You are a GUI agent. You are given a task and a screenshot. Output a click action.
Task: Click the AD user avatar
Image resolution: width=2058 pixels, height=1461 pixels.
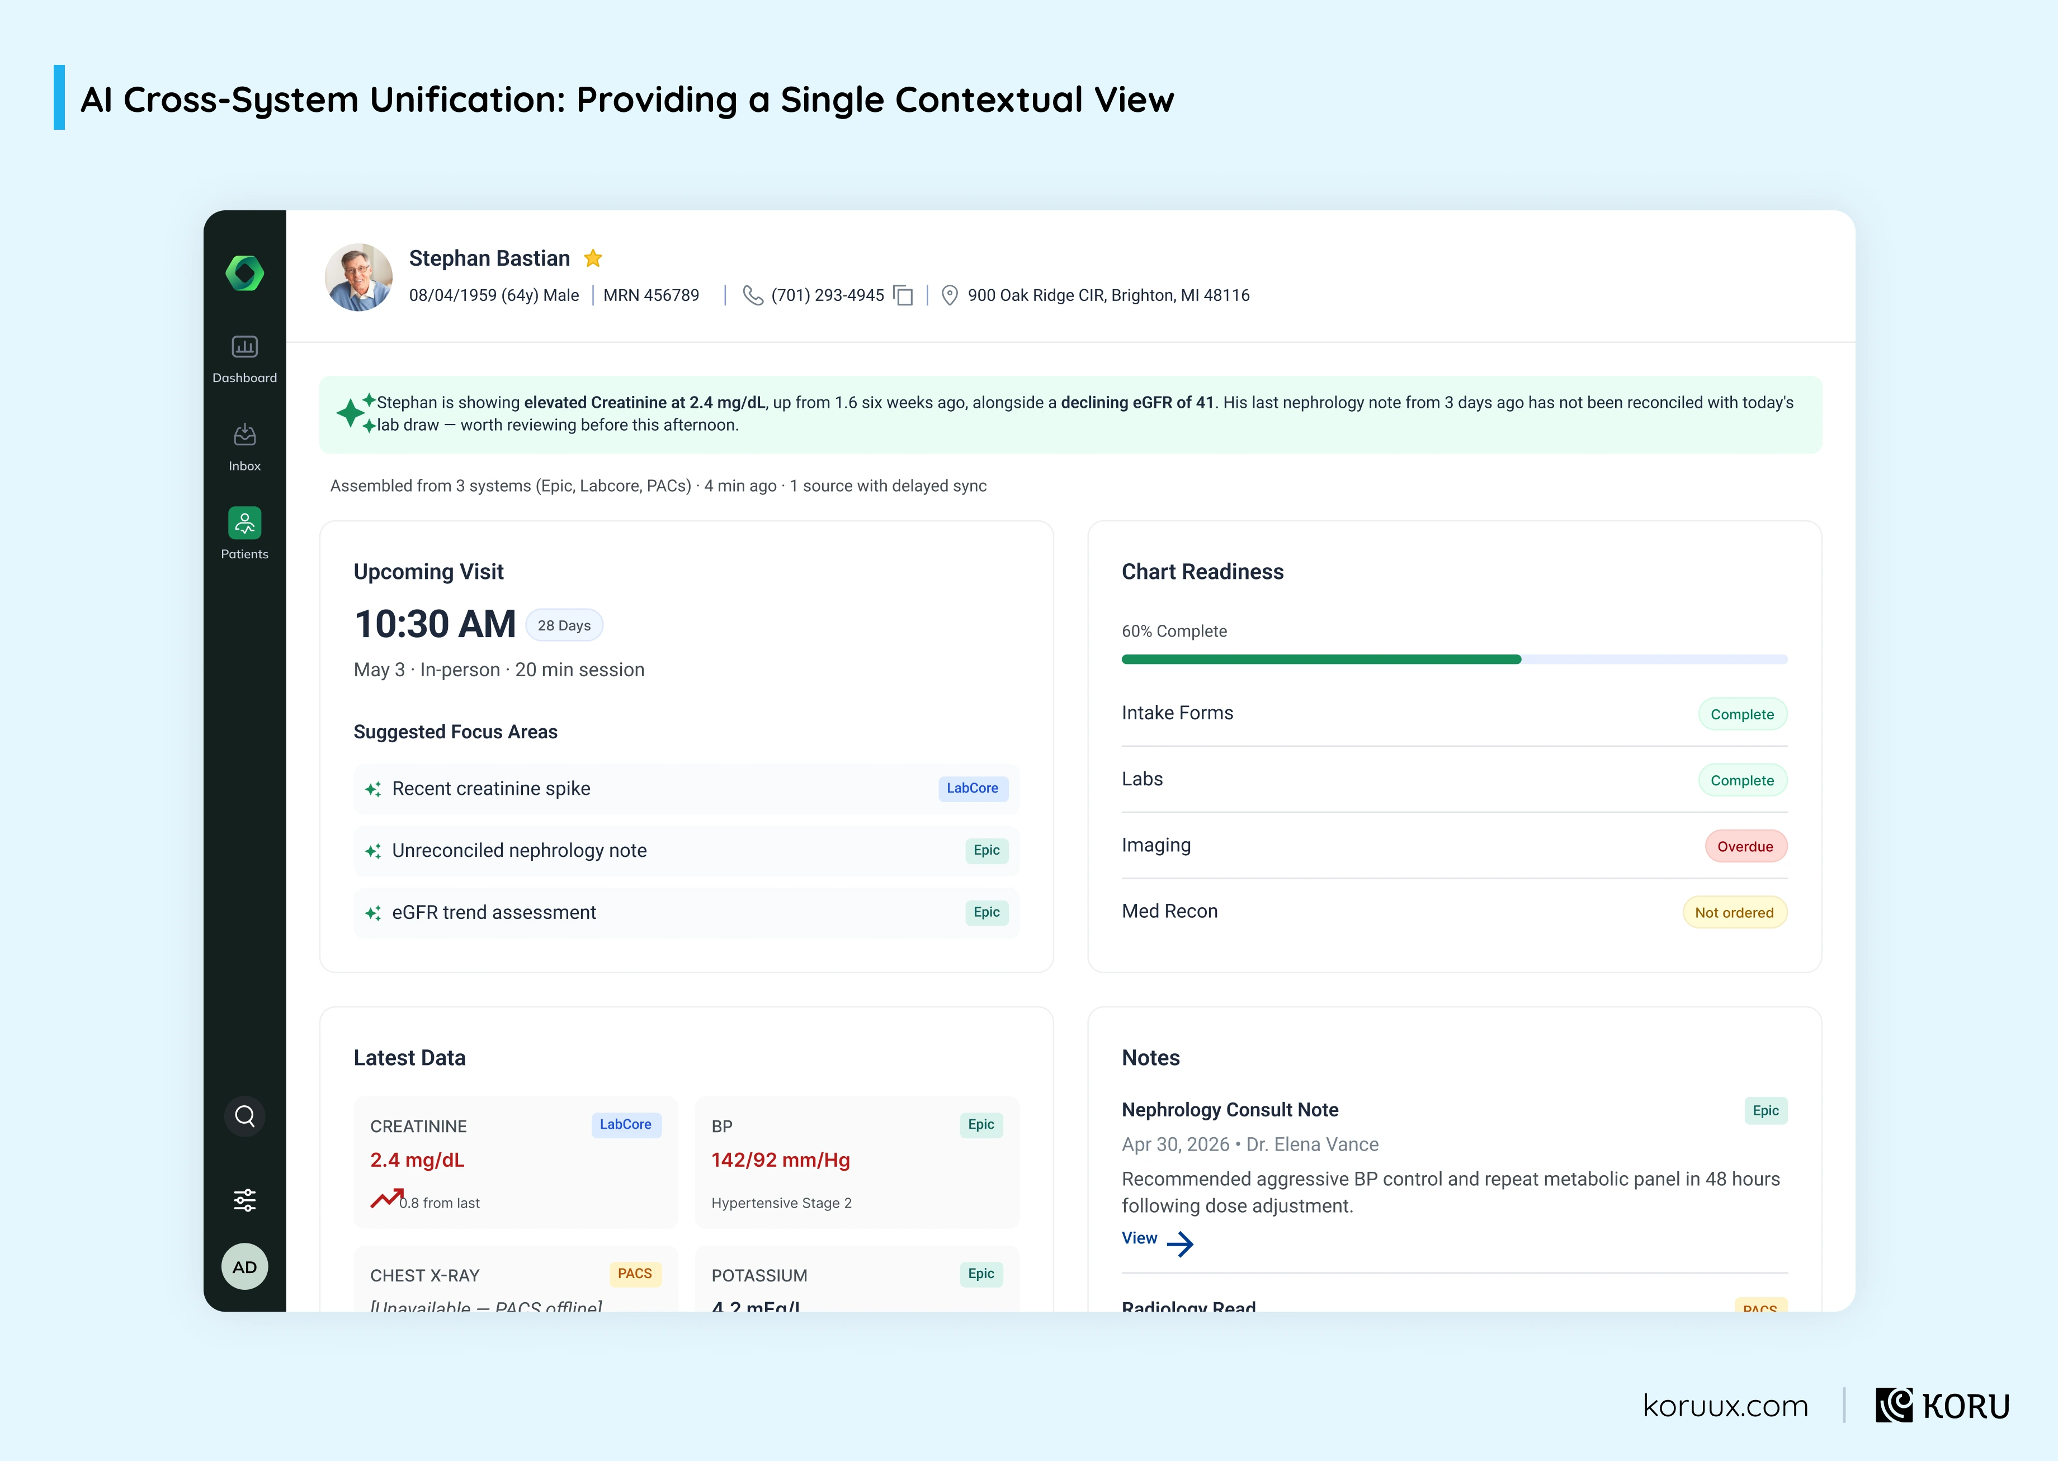(244, 1267)
